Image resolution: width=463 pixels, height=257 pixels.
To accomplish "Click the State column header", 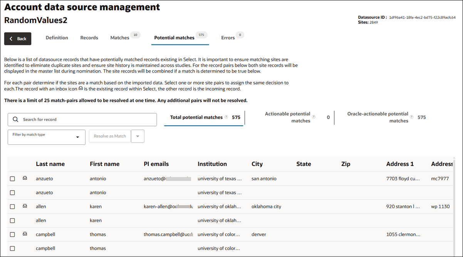I will [x=304, y=164].
